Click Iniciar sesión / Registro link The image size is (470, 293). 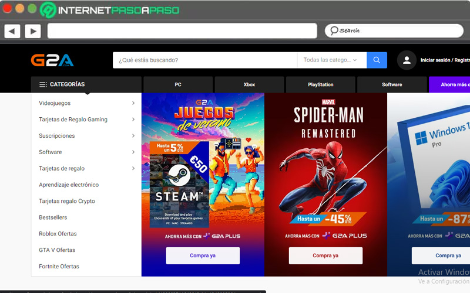pos(445,60)
